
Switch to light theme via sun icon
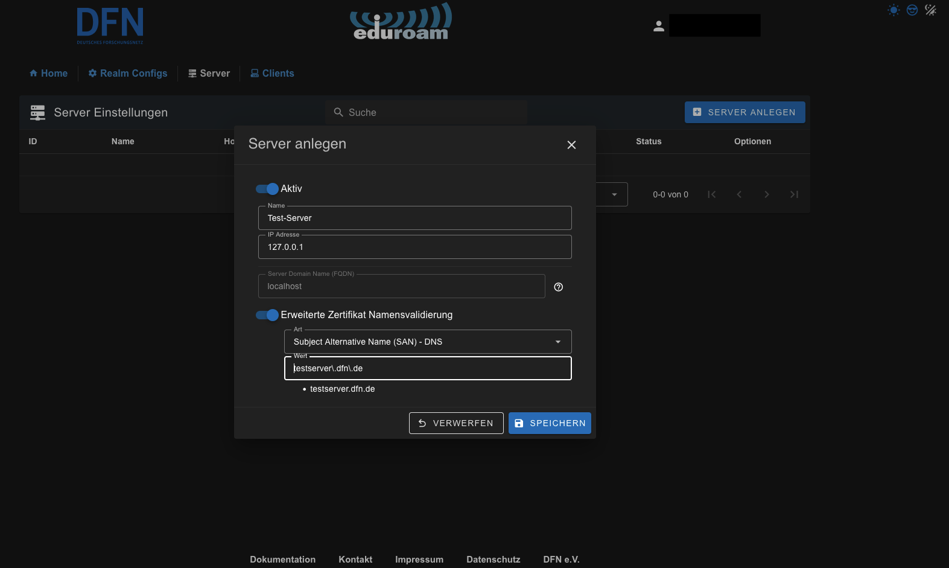click(x=893, y=10)
